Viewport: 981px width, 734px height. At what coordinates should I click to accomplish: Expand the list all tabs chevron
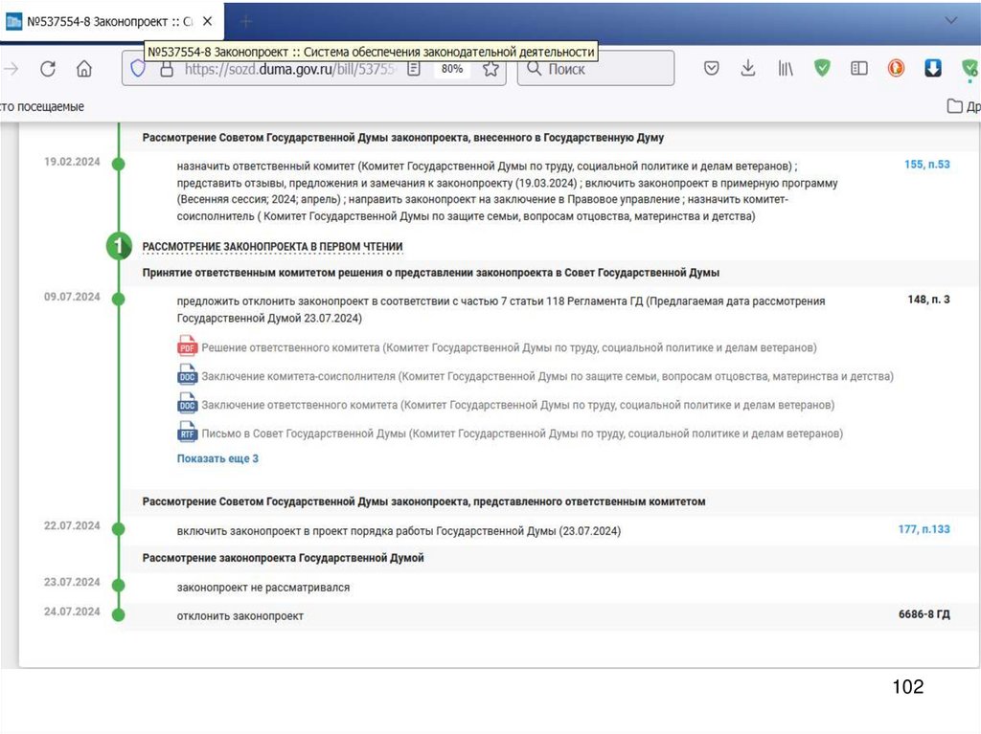pos(951,21)
